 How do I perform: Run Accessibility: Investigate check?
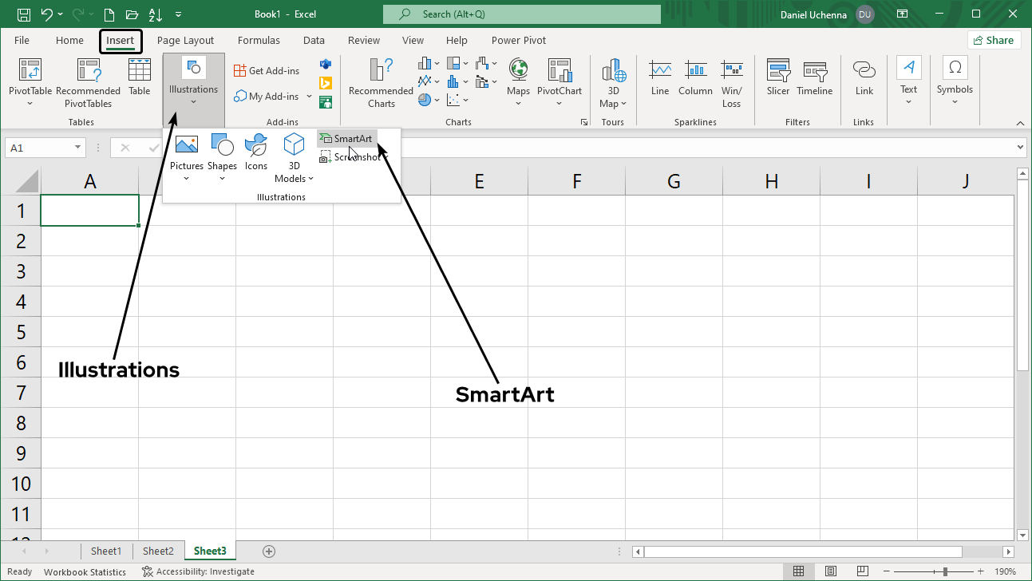pyautogui.click(x=198, y=571)
